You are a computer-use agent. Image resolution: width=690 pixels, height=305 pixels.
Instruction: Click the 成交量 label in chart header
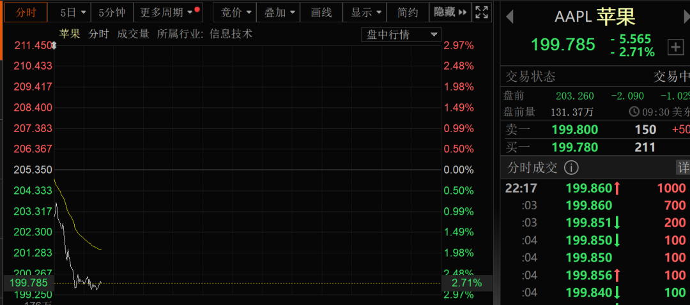134,34
